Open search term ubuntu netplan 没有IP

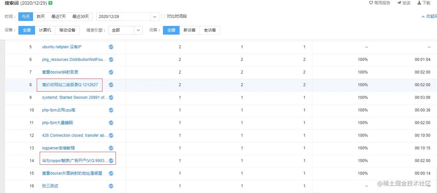(62, 47)
